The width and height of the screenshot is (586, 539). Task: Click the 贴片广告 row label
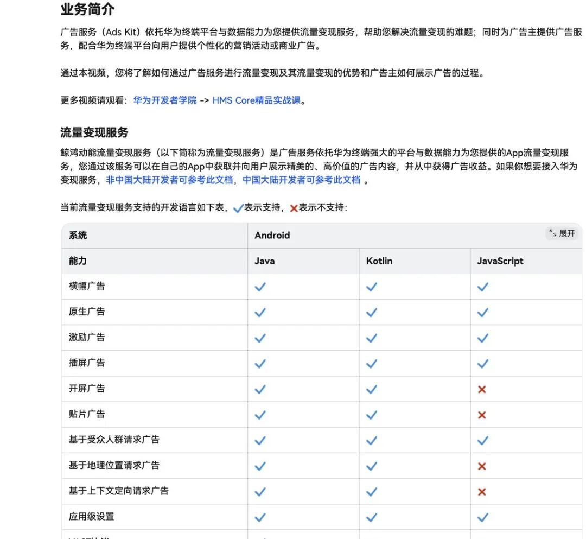pyautogui.click(x=87, y=414)
